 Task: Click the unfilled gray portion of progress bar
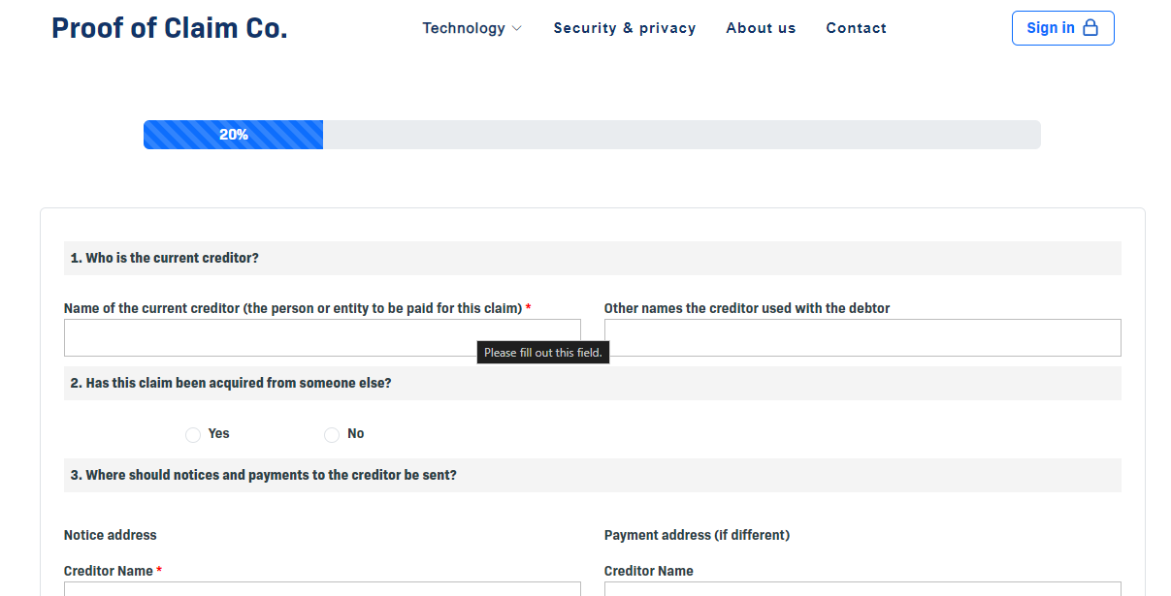click(x=679, y=135)
